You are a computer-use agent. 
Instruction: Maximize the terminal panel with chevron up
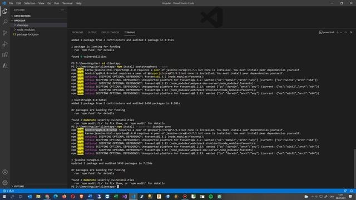pyautogui.click(x=346, y=32)
